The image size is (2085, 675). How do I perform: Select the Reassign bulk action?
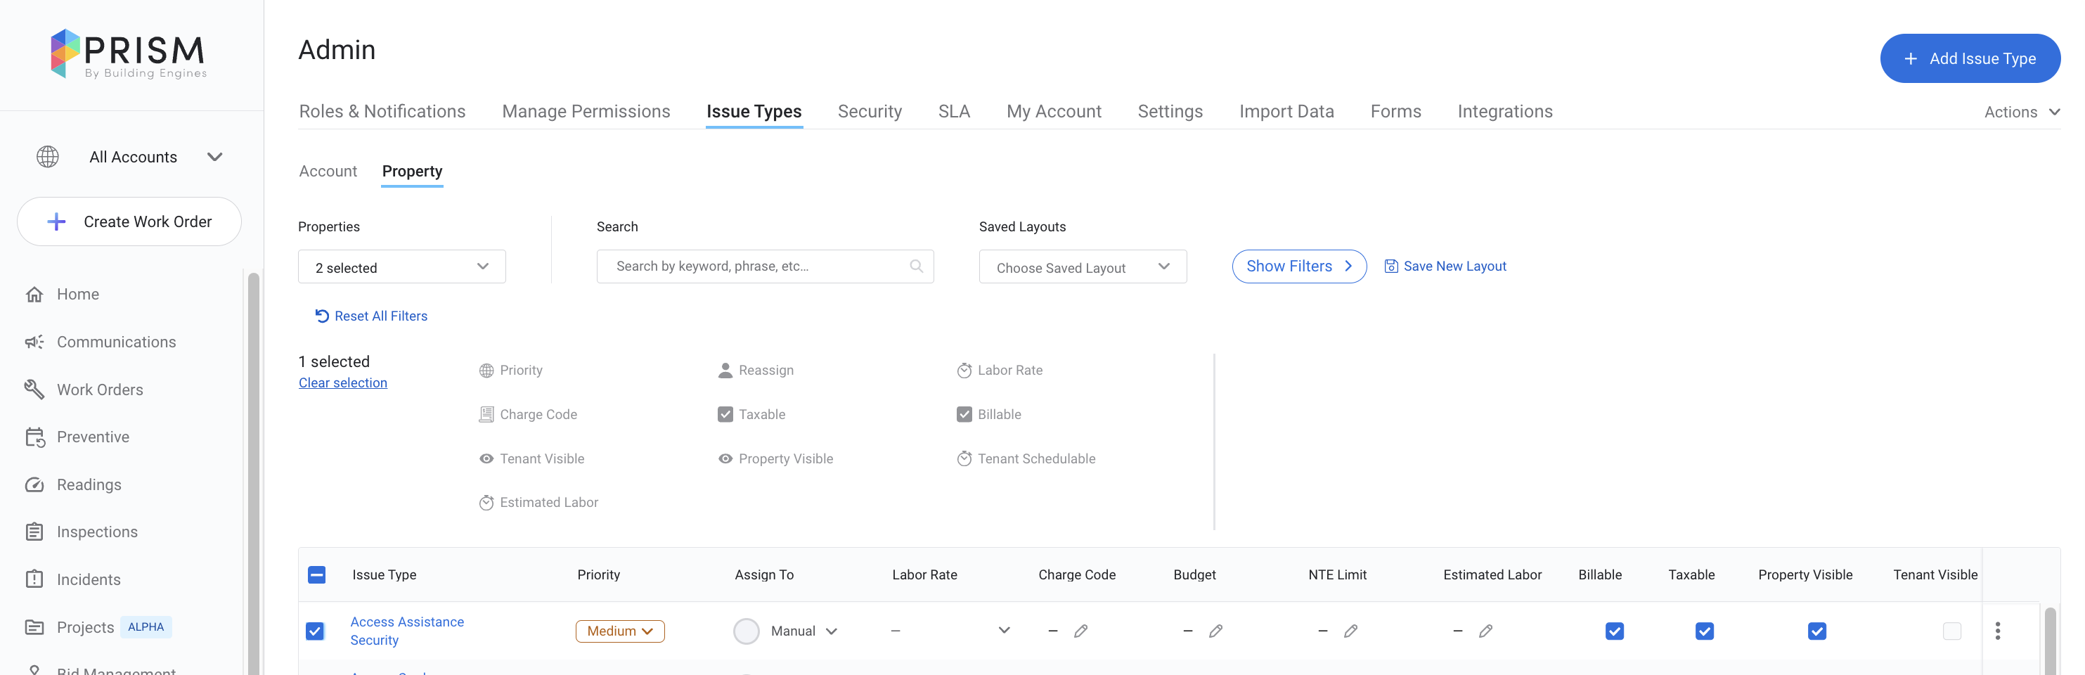756,371
